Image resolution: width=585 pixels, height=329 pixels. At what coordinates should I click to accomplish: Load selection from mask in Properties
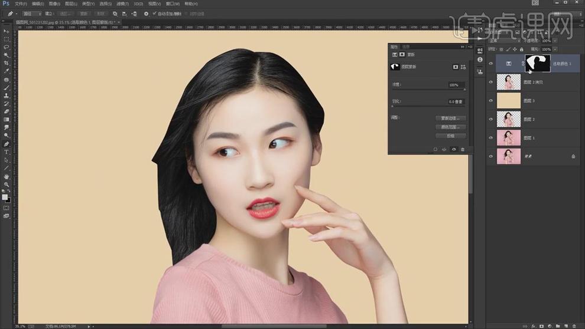click(x=435, y=149)
